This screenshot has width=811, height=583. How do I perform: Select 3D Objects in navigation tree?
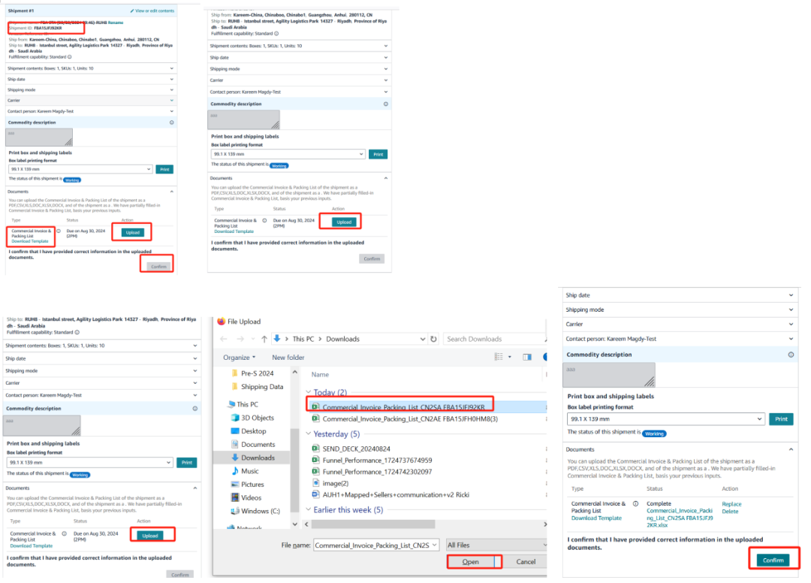click(x=257, y=418)
